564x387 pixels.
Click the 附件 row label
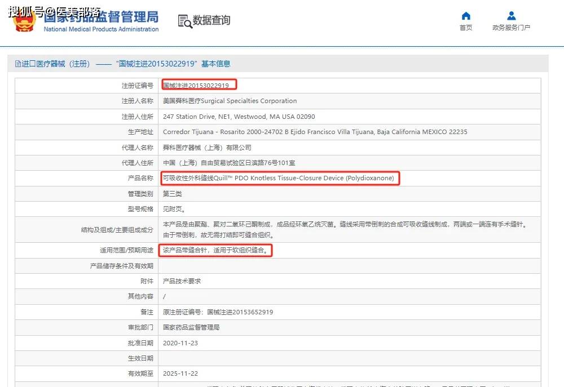pos(147,281)
